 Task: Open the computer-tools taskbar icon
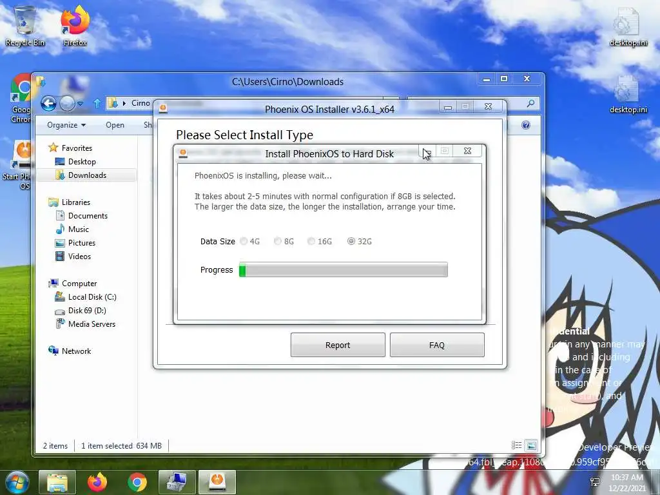click(177, 482)
